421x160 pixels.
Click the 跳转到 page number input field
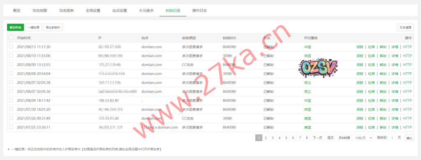click(x=392, y=138)
